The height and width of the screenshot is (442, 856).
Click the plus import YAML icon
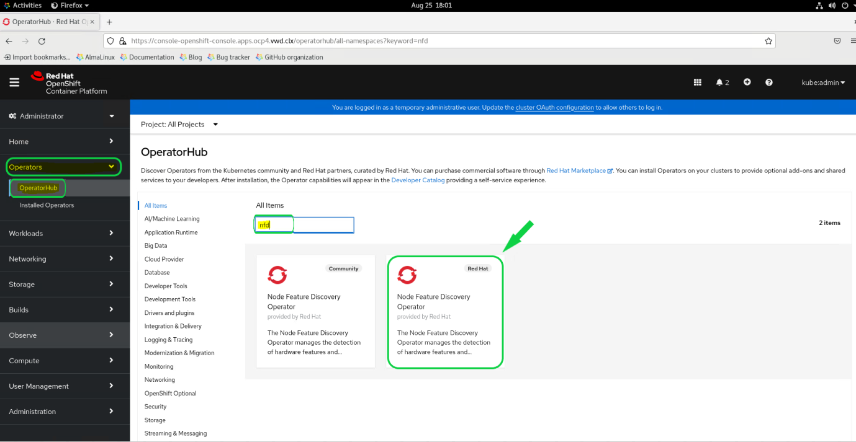pos(747,82)
